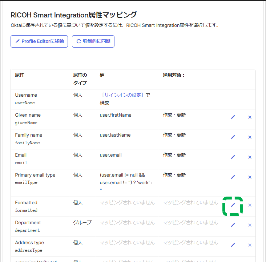Click the Primary email type expression text
This screenshot has height=262, width=266.
[126, 182]
